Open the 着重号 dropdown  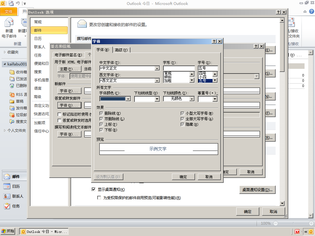pyautogui.click(x=215, y=99)
